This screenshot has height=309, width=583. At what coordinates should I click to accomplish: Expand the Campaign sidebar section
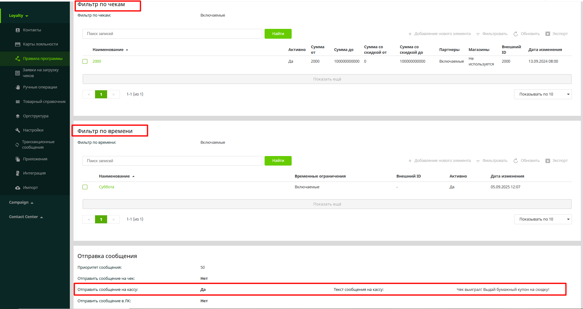point(21,202)
